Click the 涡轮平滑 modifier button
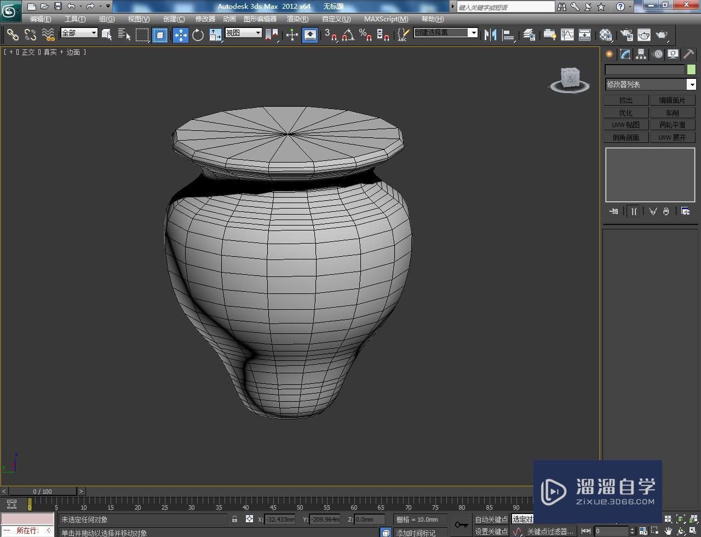Viewport: 701px width, 537px height. pyautogui.click(x=673, y=125)
